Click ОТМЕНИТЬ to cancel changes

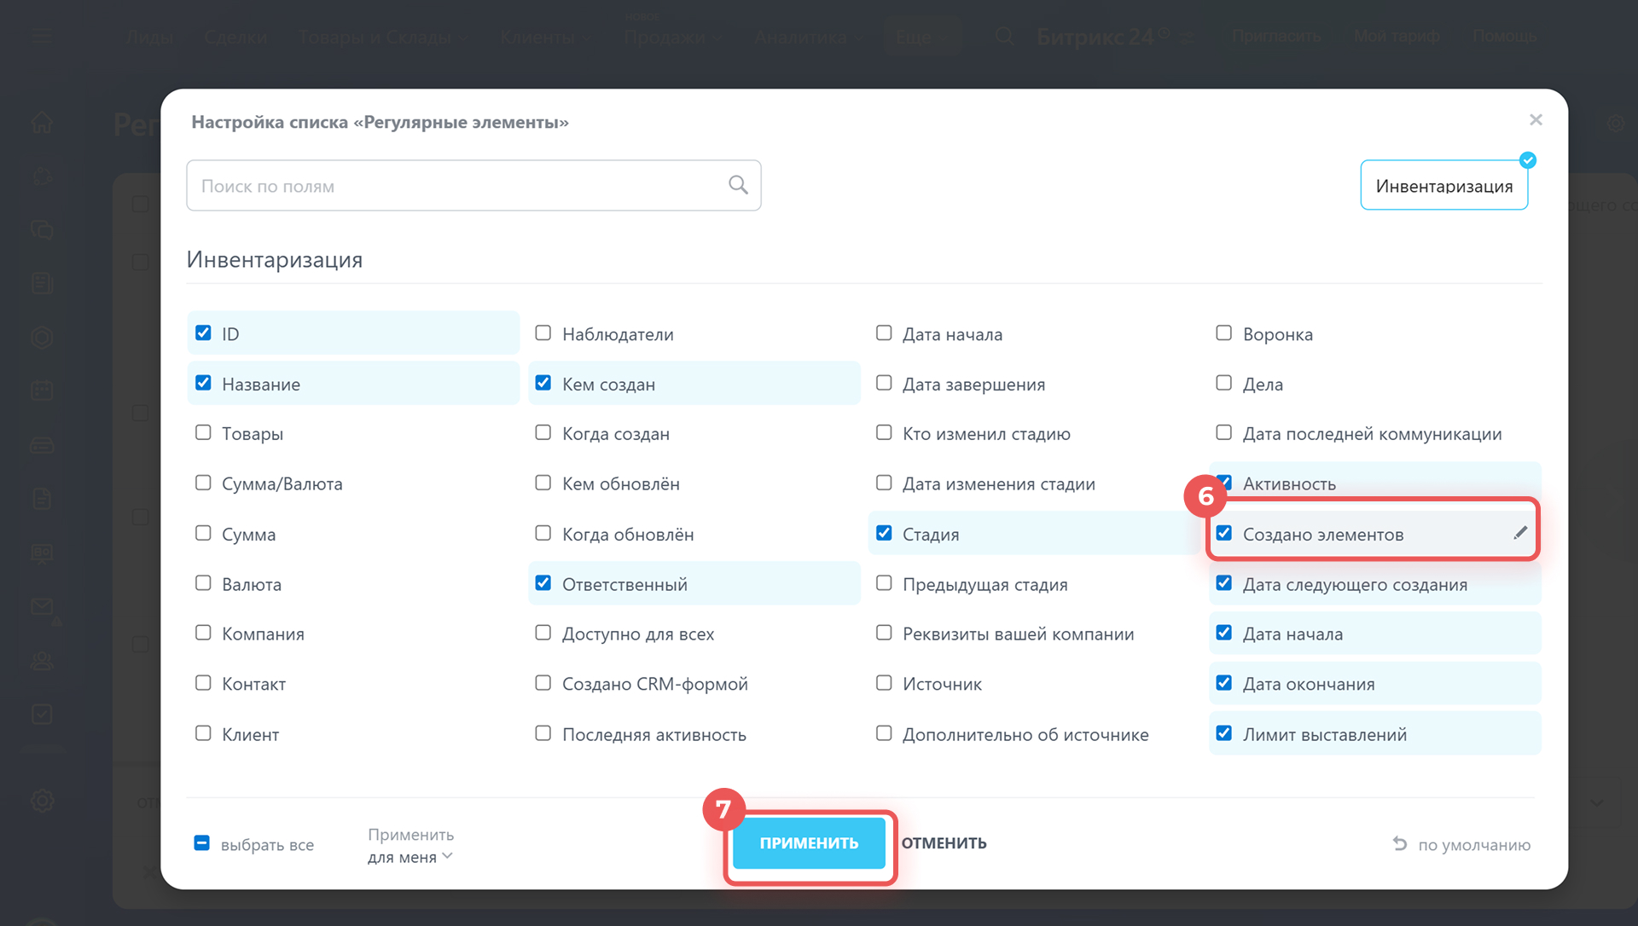click(944, 843)
